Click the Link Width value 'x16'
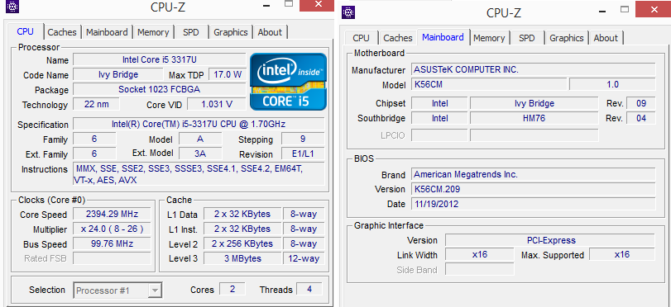The image size is (671, 307). [x=480, y=254]
